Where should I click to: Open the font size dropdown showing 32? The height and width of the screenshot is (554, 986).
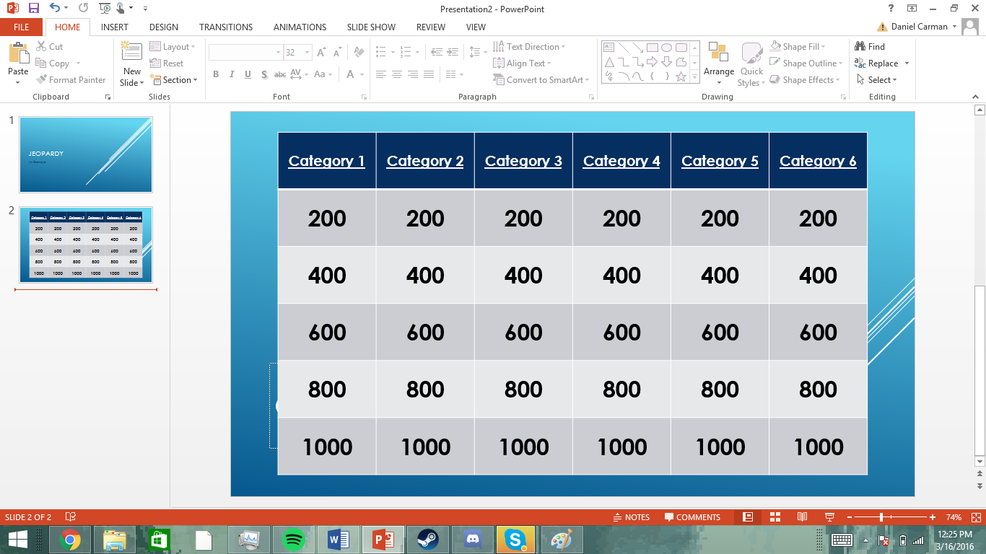(x=307, y=53)
